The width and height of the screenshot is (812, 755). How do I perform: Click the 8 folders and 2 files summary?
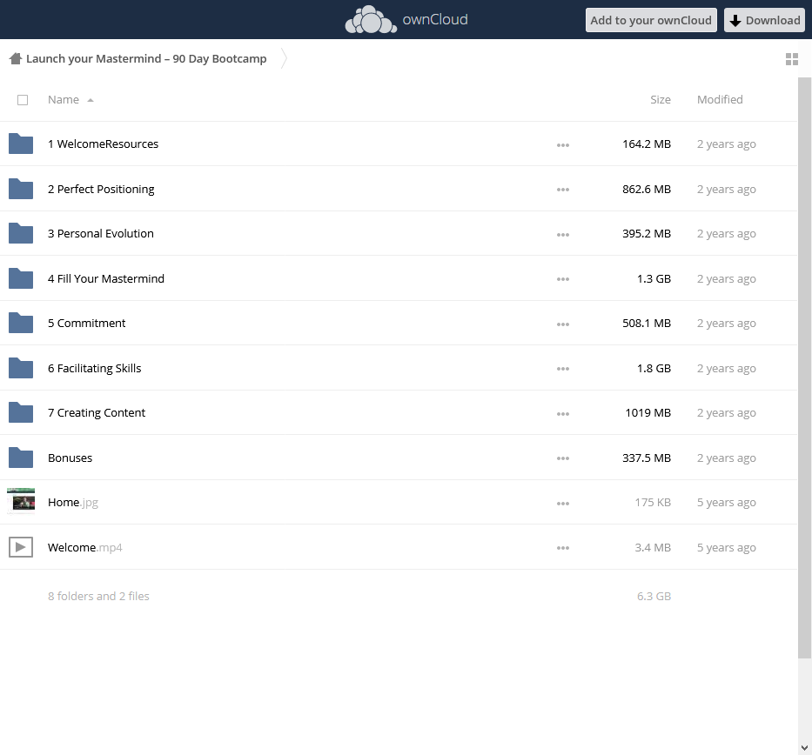[x=98, y=596]
